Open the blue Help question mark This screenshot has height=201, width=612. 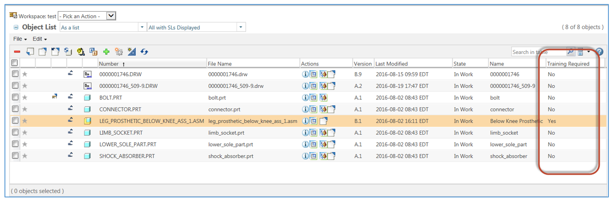[599, 52]
